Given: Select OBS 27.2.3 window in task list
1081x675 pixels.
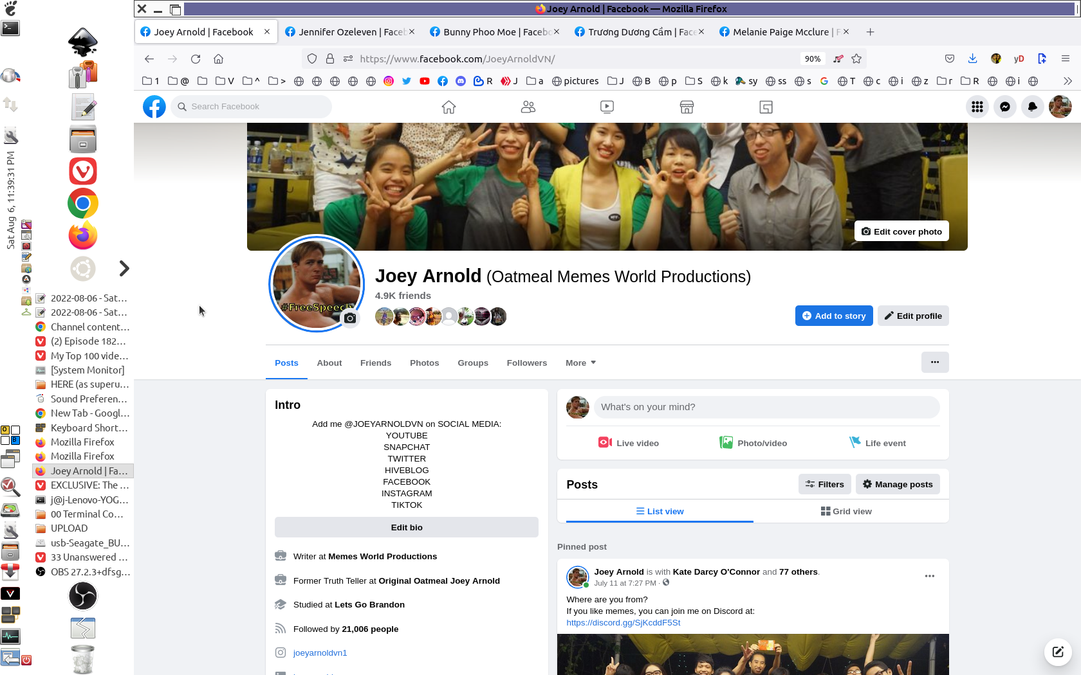Looking at the screenshot, I should tap(83, 571).
